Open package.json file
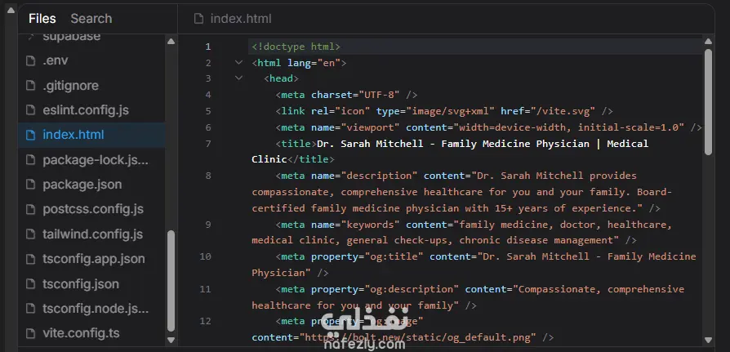The image size is (730, 352). coord(82,185)
